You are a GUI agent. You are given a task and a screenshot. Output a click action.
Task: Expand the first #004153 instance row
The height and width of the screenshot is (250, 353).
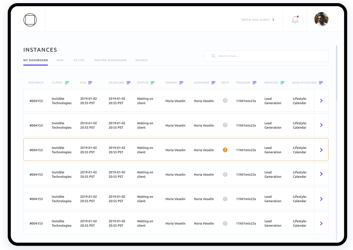click(321, 101)
